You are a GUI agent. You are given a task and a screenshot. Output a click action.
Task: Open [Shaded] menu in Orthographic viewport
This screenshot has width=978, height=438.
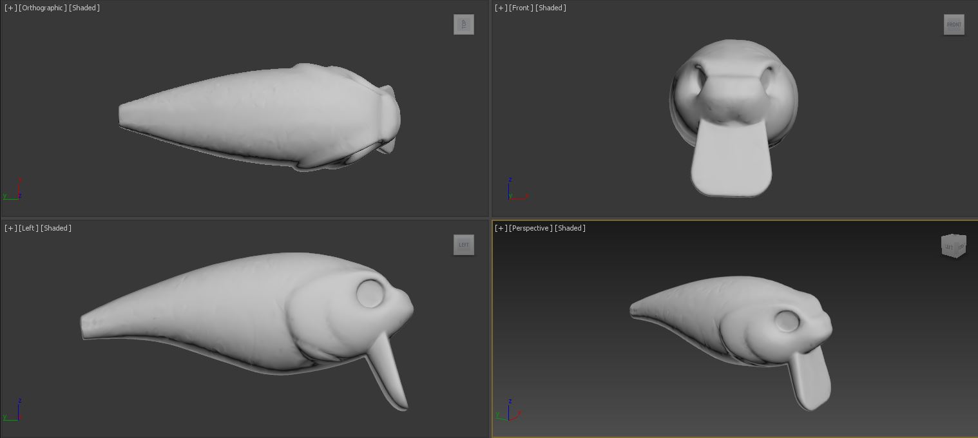coord(84,8)
